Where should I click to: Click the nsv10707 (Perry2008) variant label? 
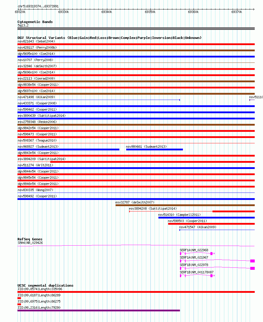coord(35,60)
